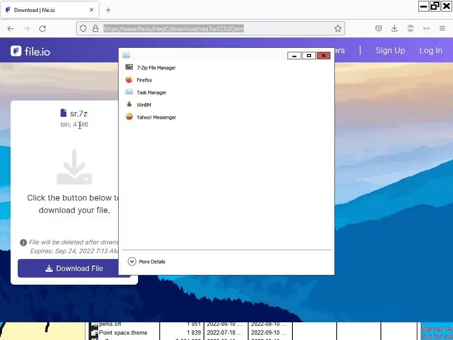Image resolution: width=453 pixels, height=340 pixels.
Task: Click the 'bin; 4 MB' file info
Action: pos(74,124)
